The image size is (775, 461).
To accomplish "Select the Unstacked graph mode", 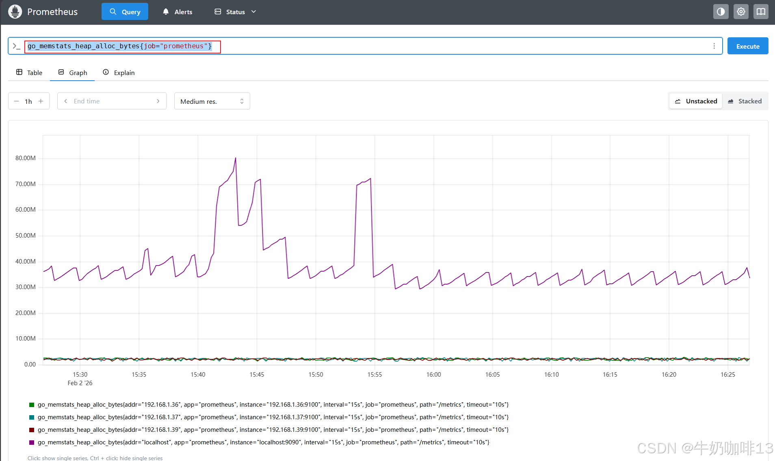I will click(696, 101).
